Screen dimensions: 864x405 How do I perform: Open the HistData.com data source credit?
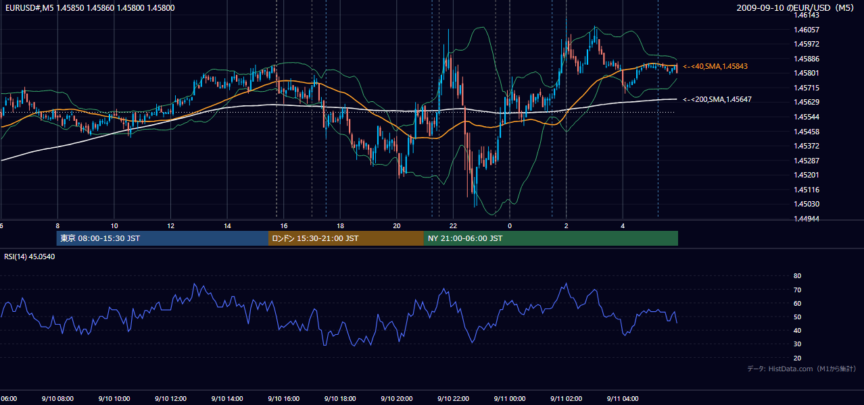pyautogui.click(x=802, y=369)
